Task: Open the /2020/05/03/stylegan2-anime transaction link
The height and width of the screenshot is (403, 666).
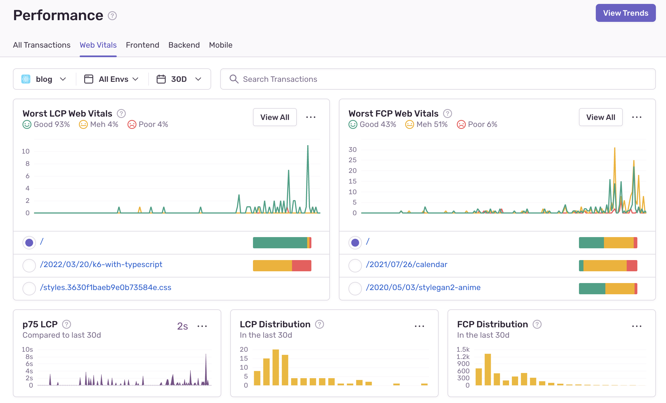Action: click(x=423, y=288)
